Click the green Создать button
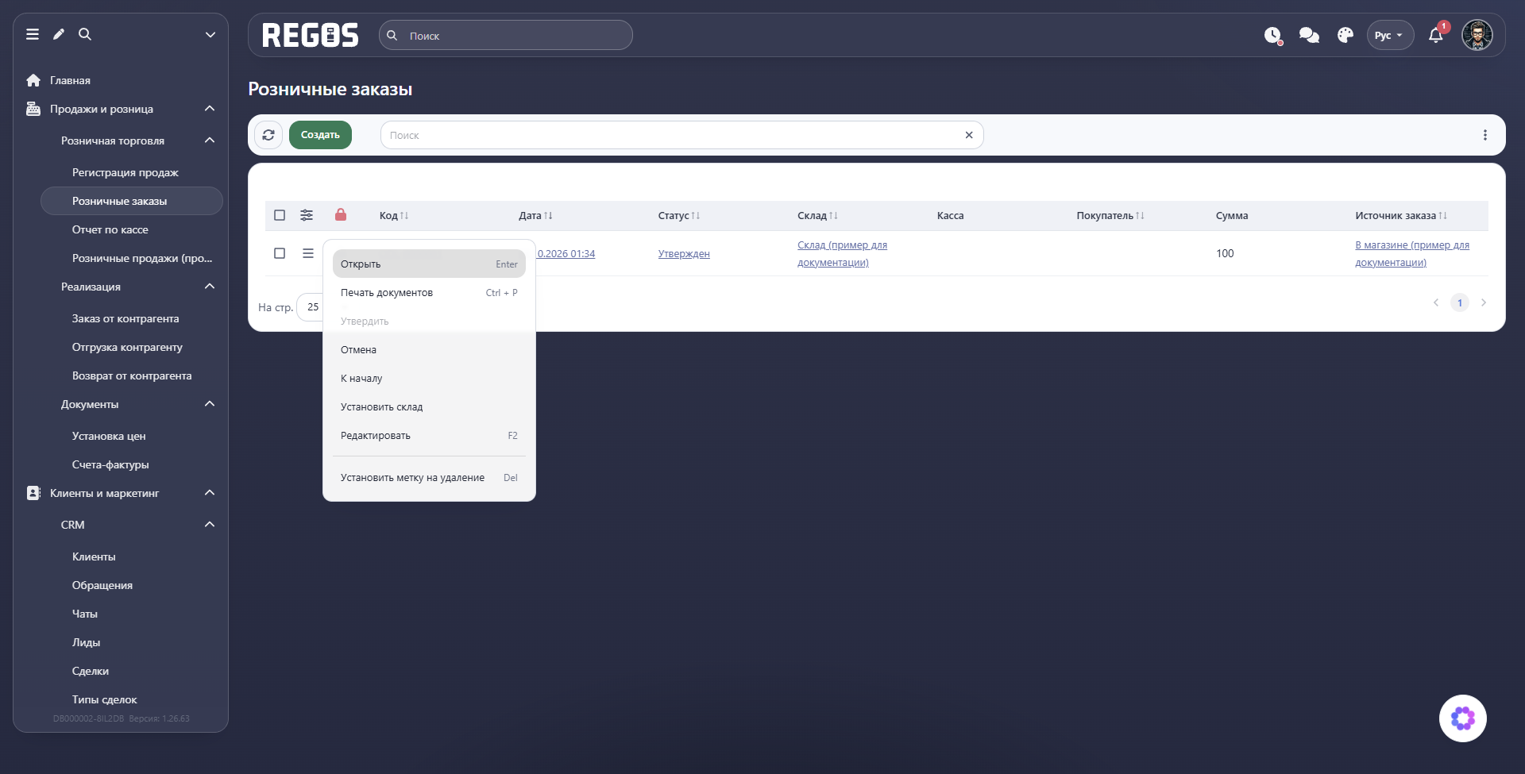Viewport: 1525px width, 774px height. click(320, 135)
